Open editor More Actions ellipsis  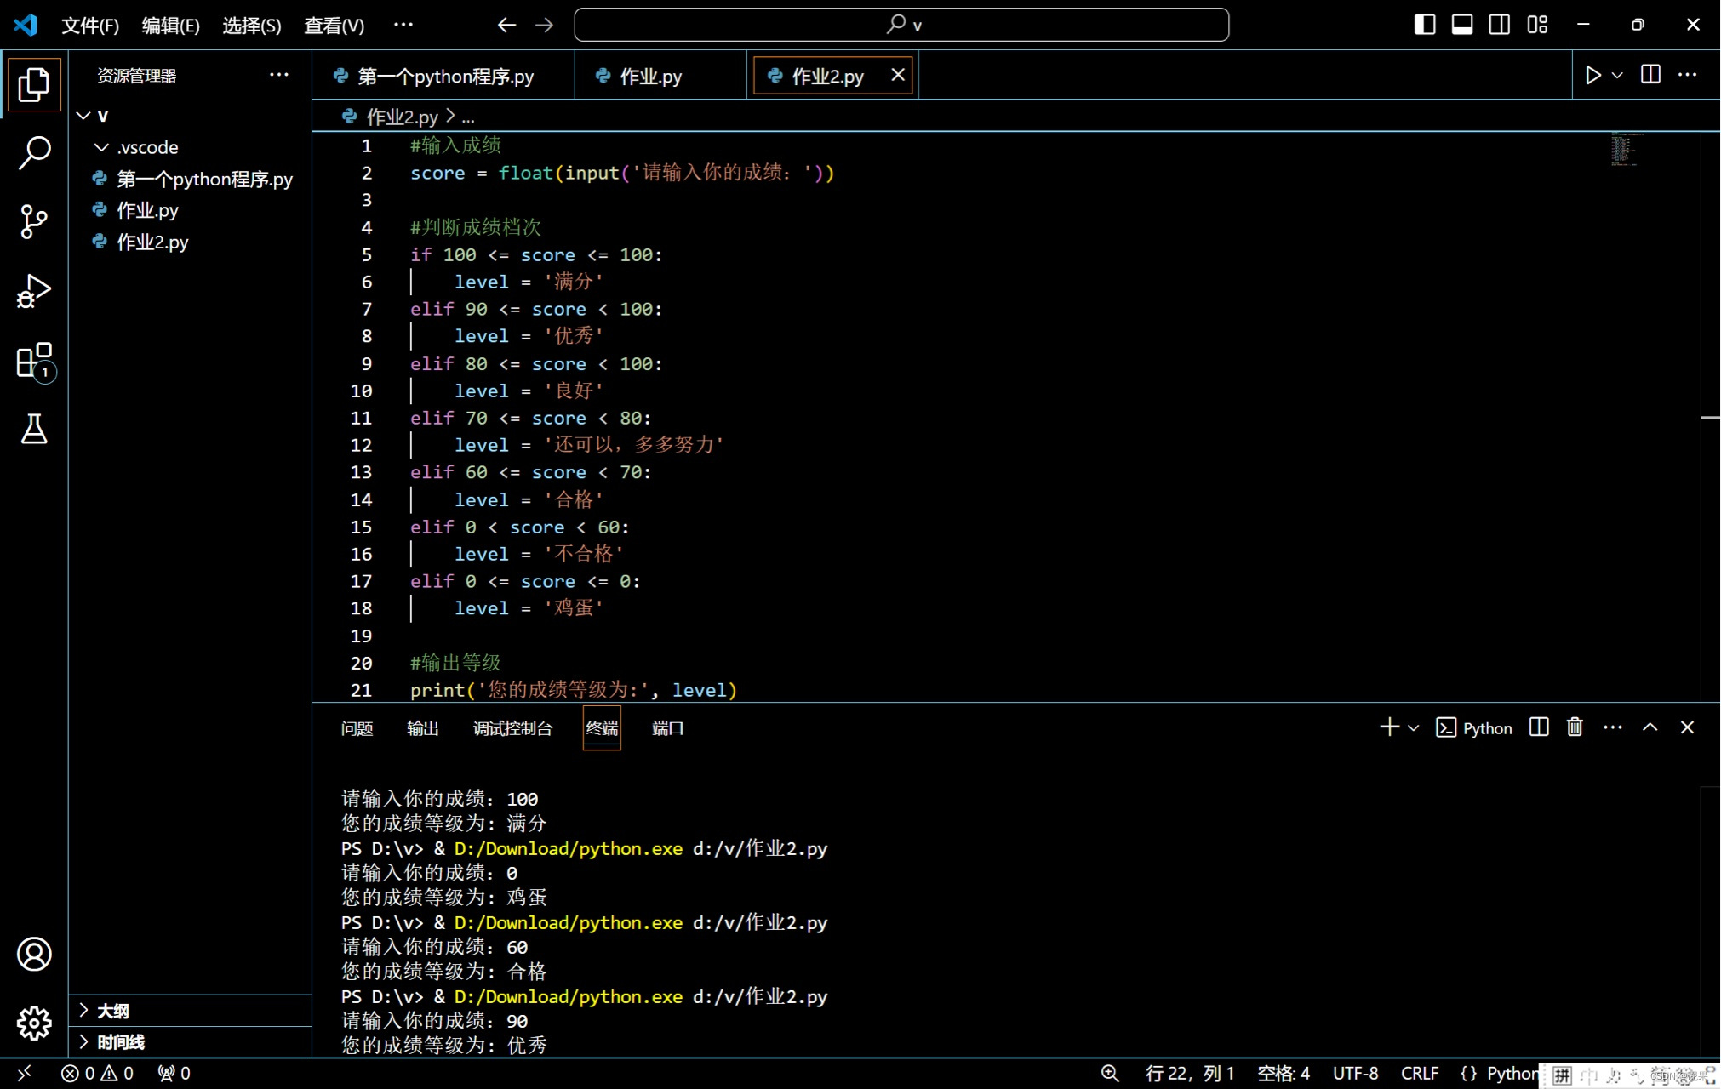[1688, 75]
